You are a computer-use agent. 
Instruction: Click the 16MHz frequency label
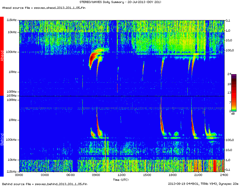point(12,96)
